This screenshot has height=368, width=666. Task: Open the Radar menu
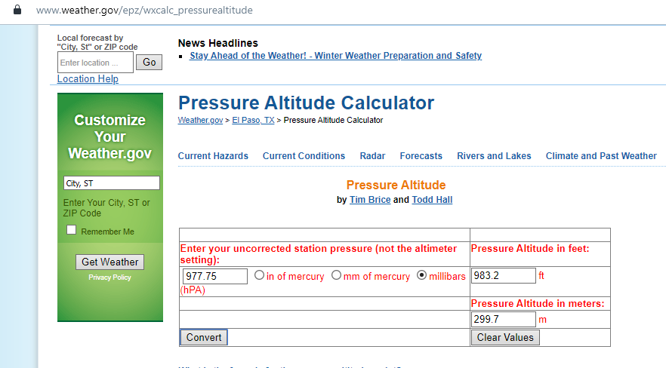(x=372, y=156)
